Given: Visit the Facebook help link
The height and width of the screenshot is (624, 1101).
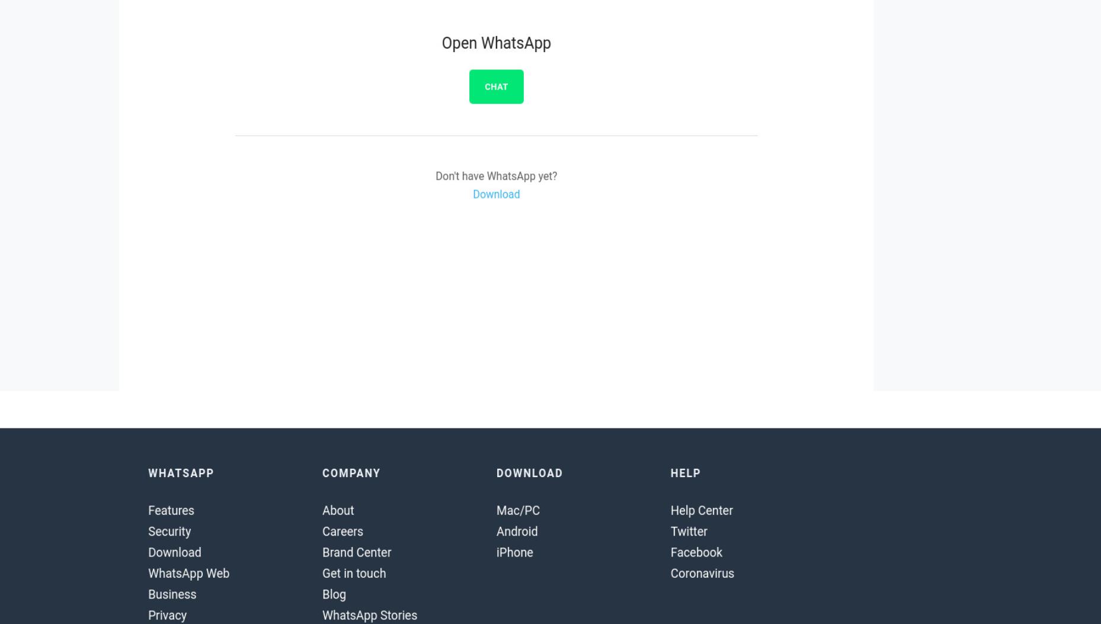Looking at the screenshot, I should [696, 552].
